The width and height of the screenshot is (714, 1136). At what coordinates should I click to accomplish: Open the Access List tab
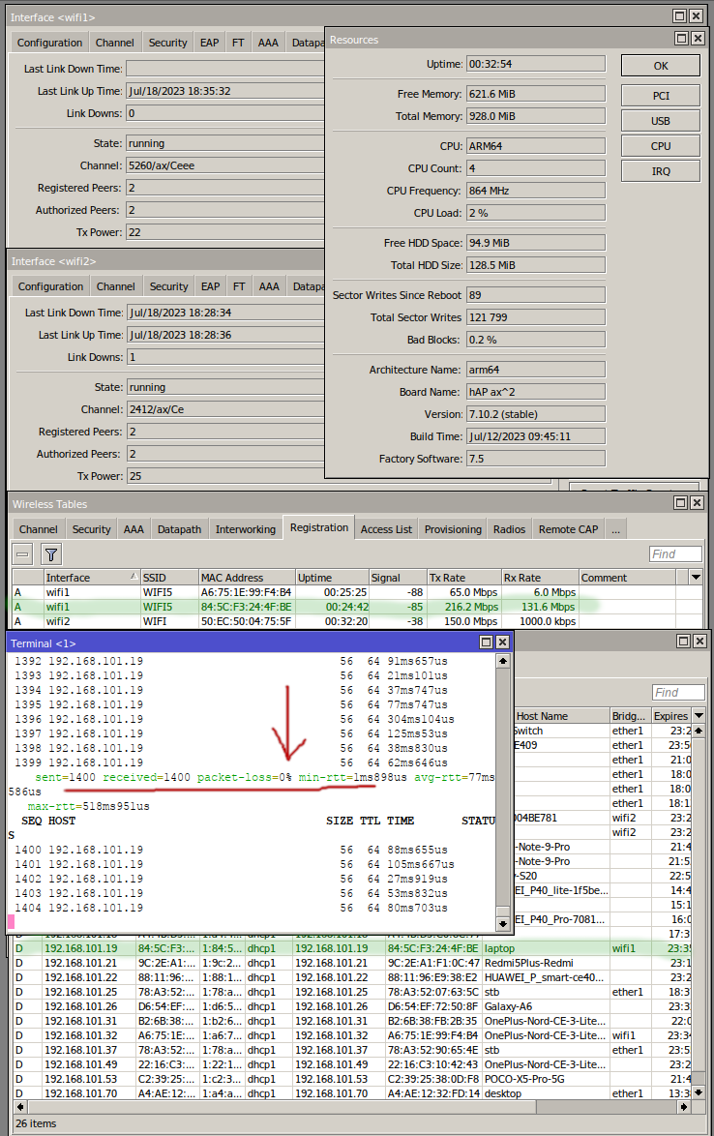tap(386, 529)
